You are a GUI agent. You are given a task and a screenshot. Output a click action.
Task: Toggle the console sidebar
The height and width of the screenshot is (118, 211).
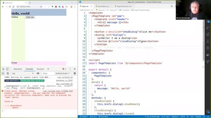coord(3,73)
